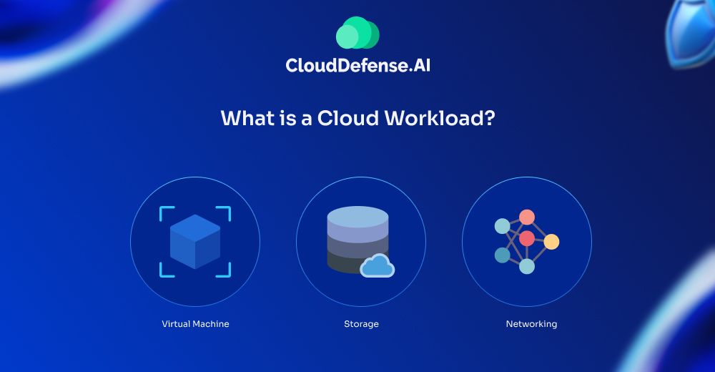Click bottom-right bracket corner around the cube
715x372 pixels.
(x=226, y=272)
